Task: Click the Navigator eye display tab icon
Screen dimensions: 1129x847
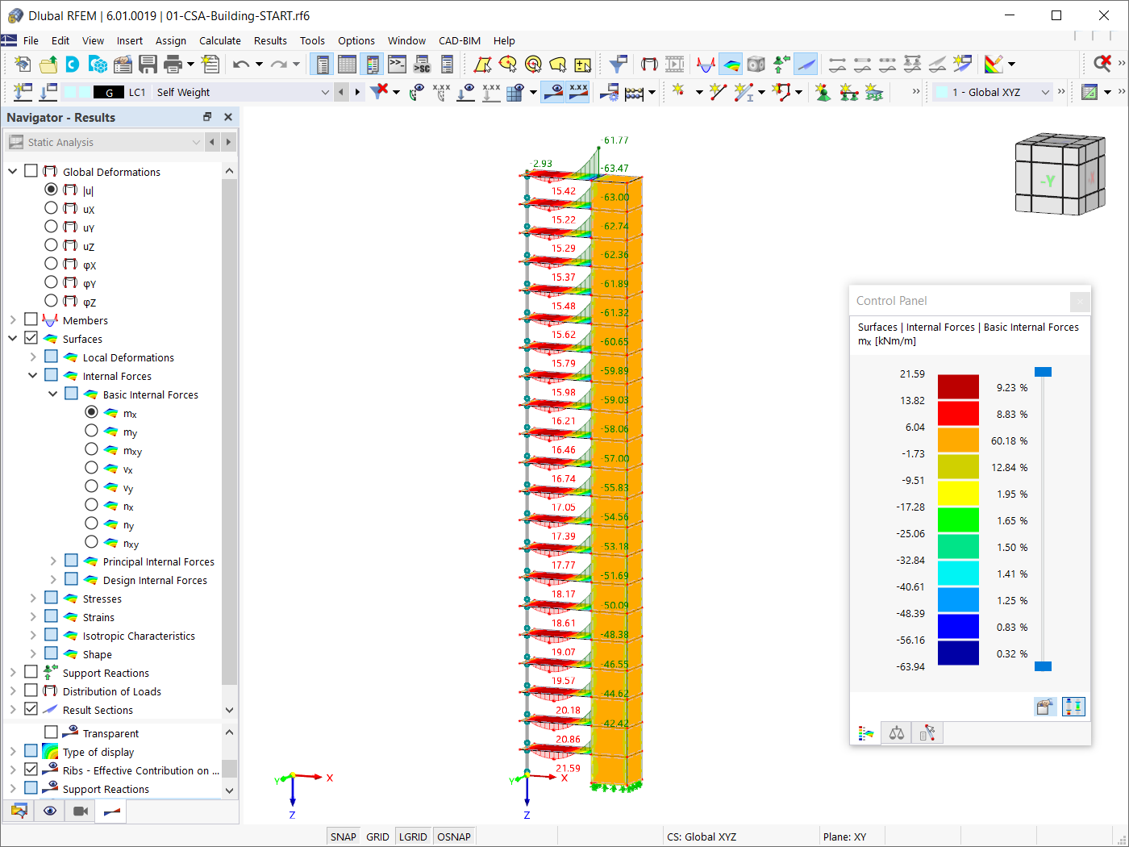Action: click(50, 811)
